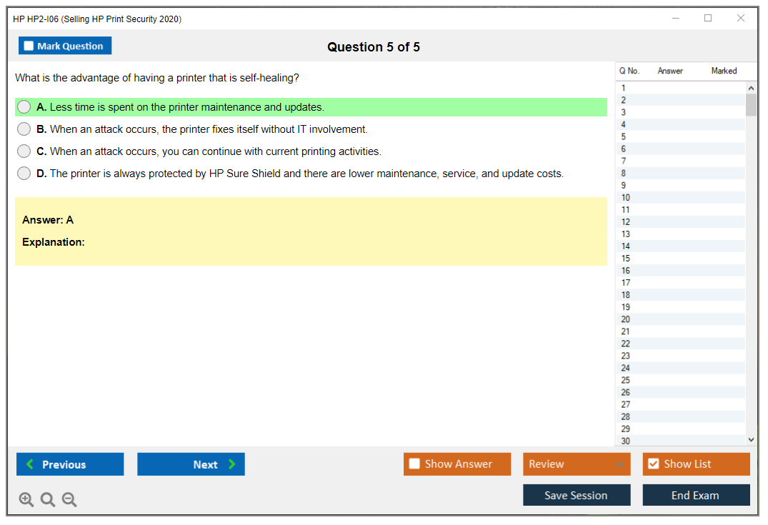Uncheck the Show List checkbox

(653, 464)
